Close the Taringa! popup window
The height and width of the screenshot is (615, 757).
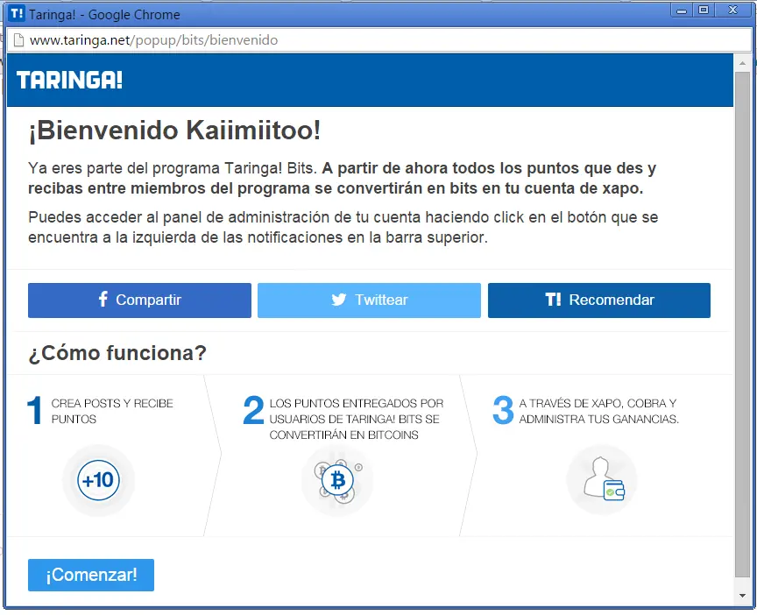[732, 11]
